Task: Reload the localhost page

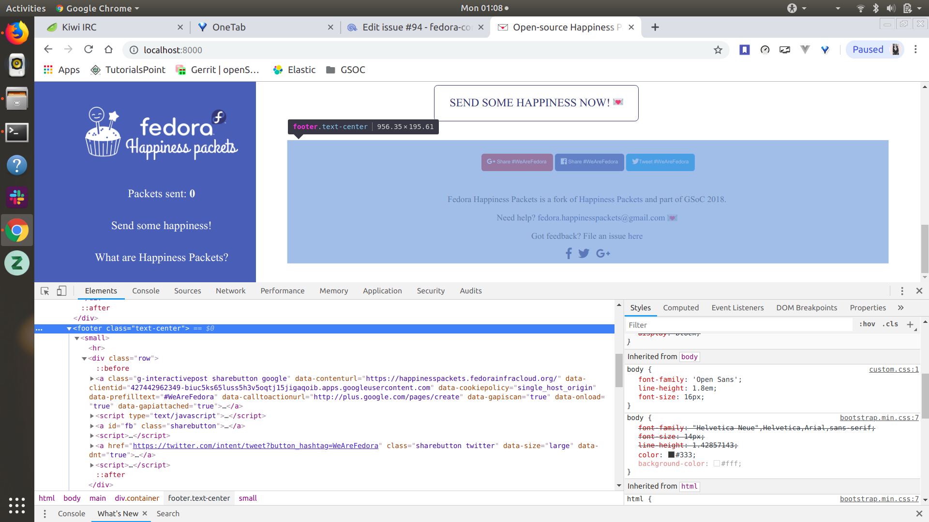Action: (x=88, y=49)
